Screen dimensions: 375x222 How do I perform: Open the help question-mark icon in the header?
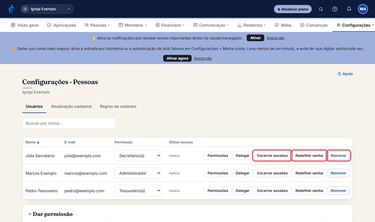coord(335,9)
